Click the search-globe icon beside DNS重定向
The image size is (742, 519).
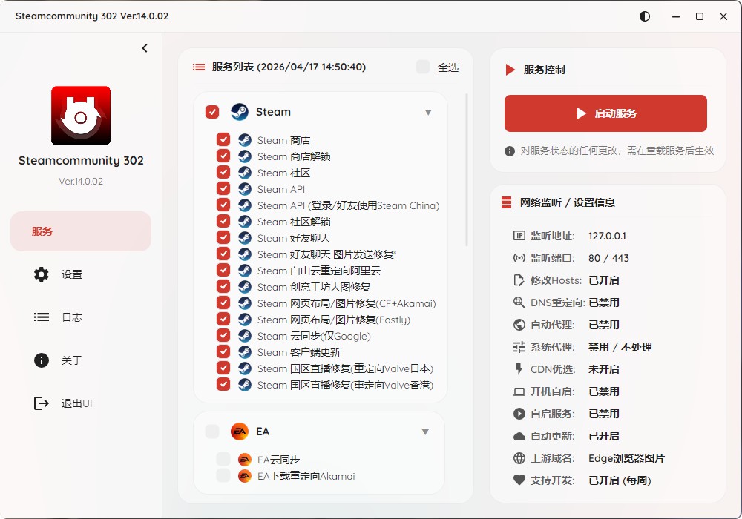(519, 303)
